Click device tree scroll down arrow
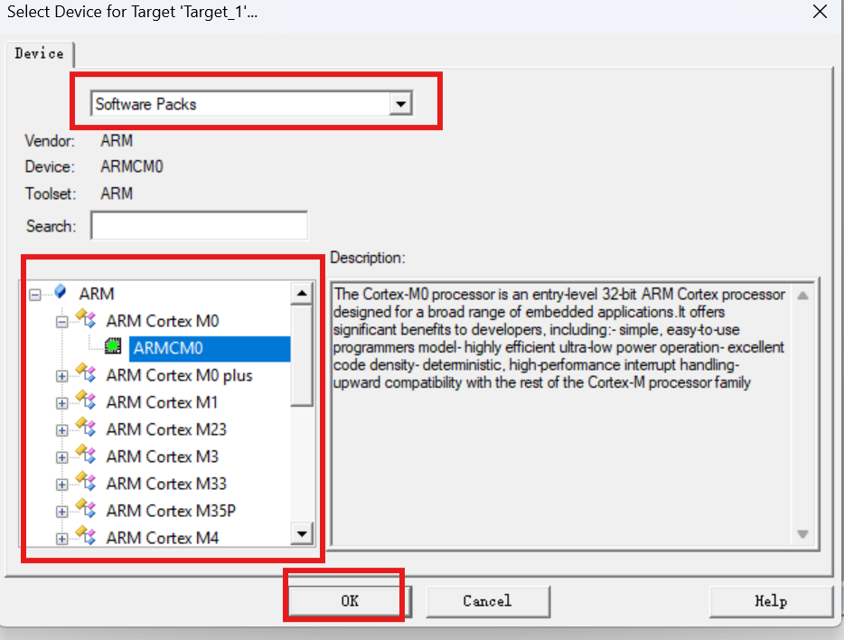 [302, 533]
